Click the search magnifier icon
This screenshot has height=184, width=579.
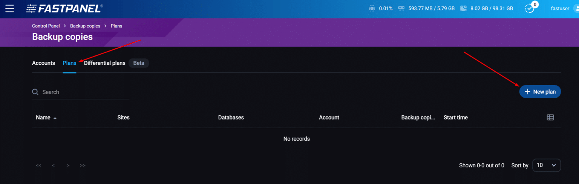35,92
